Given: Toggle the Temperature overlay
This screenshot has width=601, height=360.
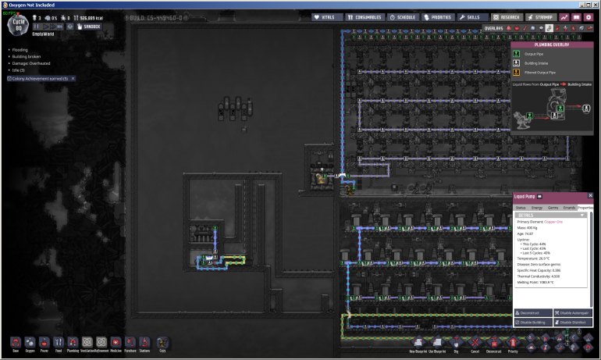Looking at the screenshot, I should tap(525, 28).
